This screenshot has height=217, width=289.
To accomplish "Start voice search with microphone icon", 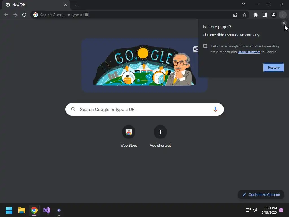I will click(x=215, y=109).
